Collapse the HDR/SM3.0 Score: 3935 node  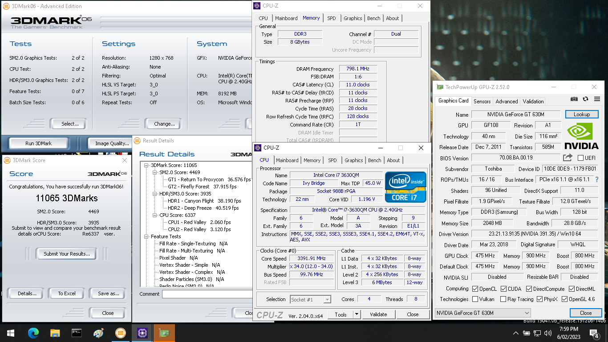(155, 194)
